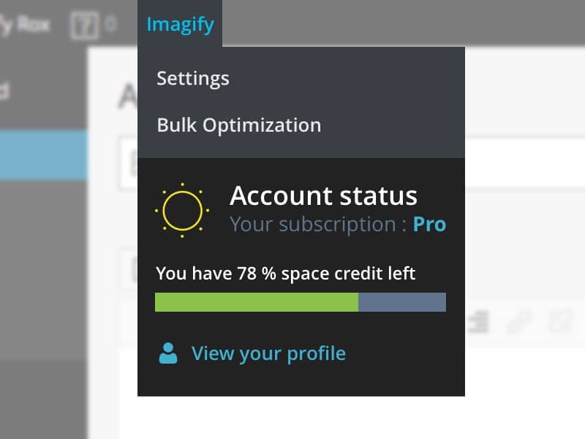Click the yellow sun account status icon

click(x=182, y=211)
